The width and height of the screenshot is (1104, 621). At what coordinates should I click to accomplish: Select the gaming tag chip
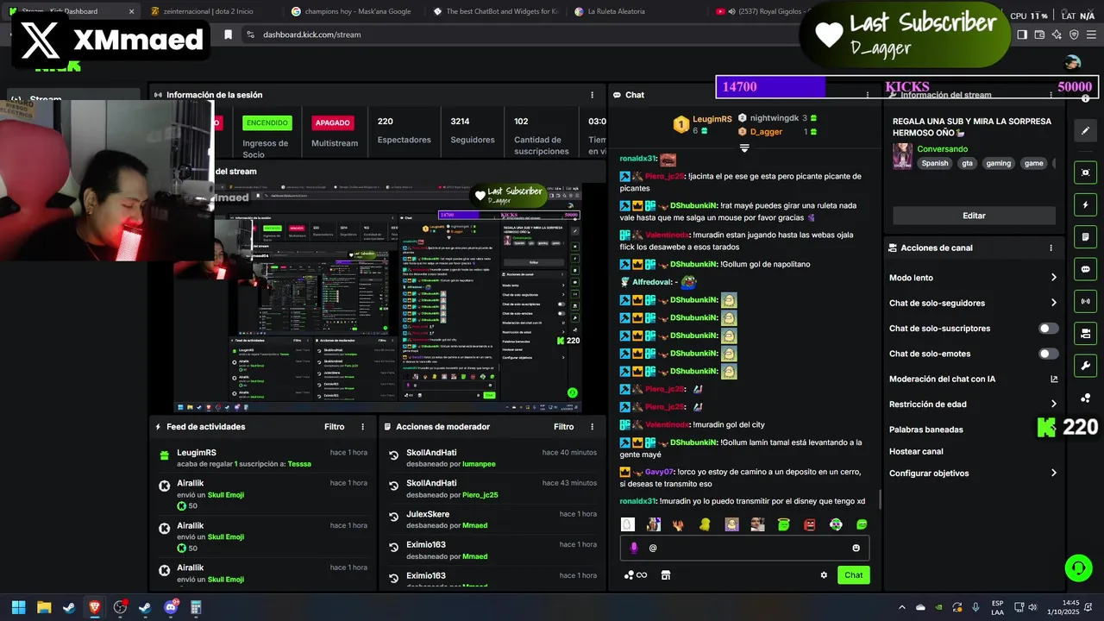tap(998, 163)
